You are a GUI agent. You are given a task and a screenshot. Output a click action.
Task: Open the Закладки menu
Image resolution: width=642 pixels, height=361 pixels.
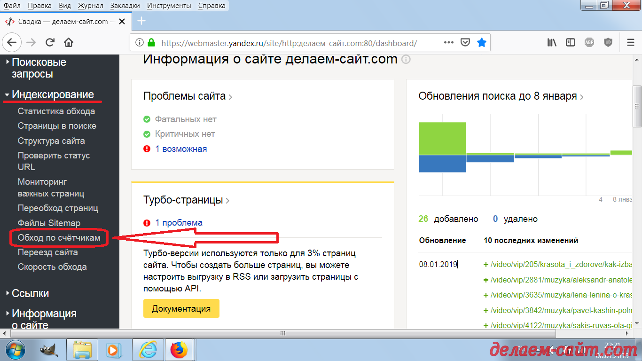(x=125, y=6)
